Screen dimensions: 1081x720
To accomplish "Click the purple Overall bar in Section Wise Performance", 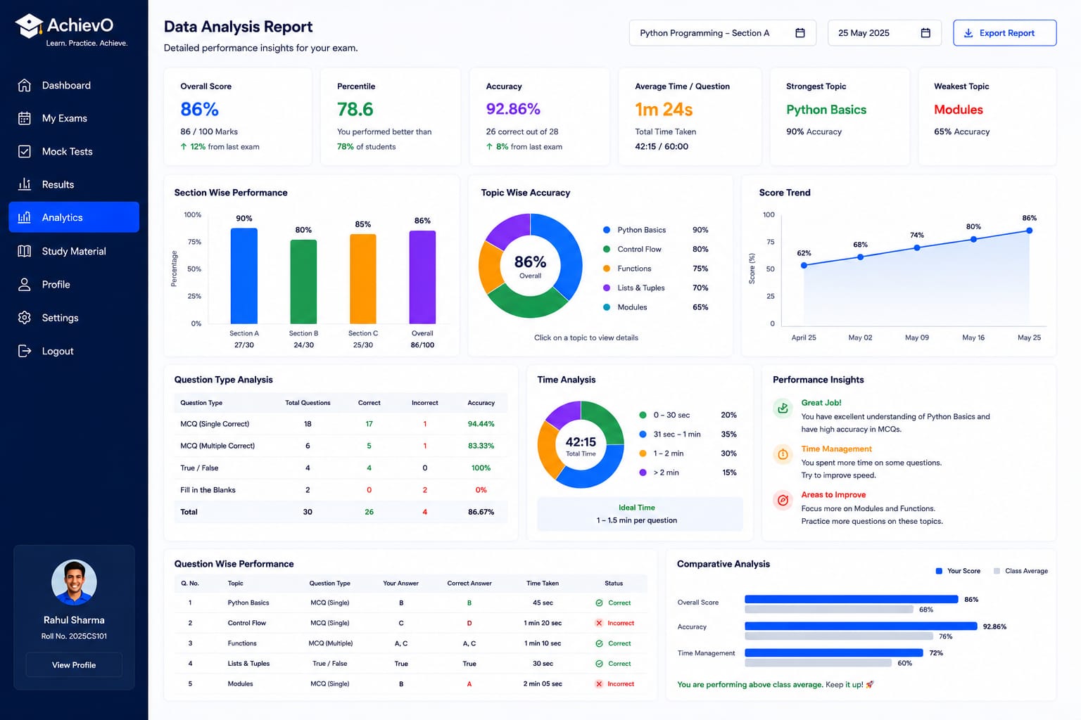I will point(422,277).
